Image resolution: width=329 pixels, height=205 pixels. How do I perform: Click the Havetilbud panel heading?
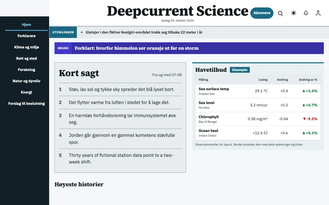point(211,70)
